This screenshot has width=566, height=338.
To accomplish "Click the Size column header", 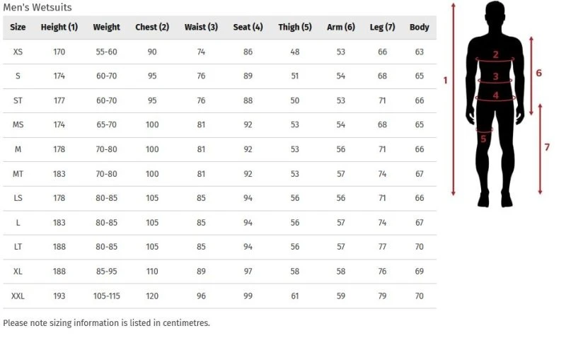I will (x=18, y=28).
